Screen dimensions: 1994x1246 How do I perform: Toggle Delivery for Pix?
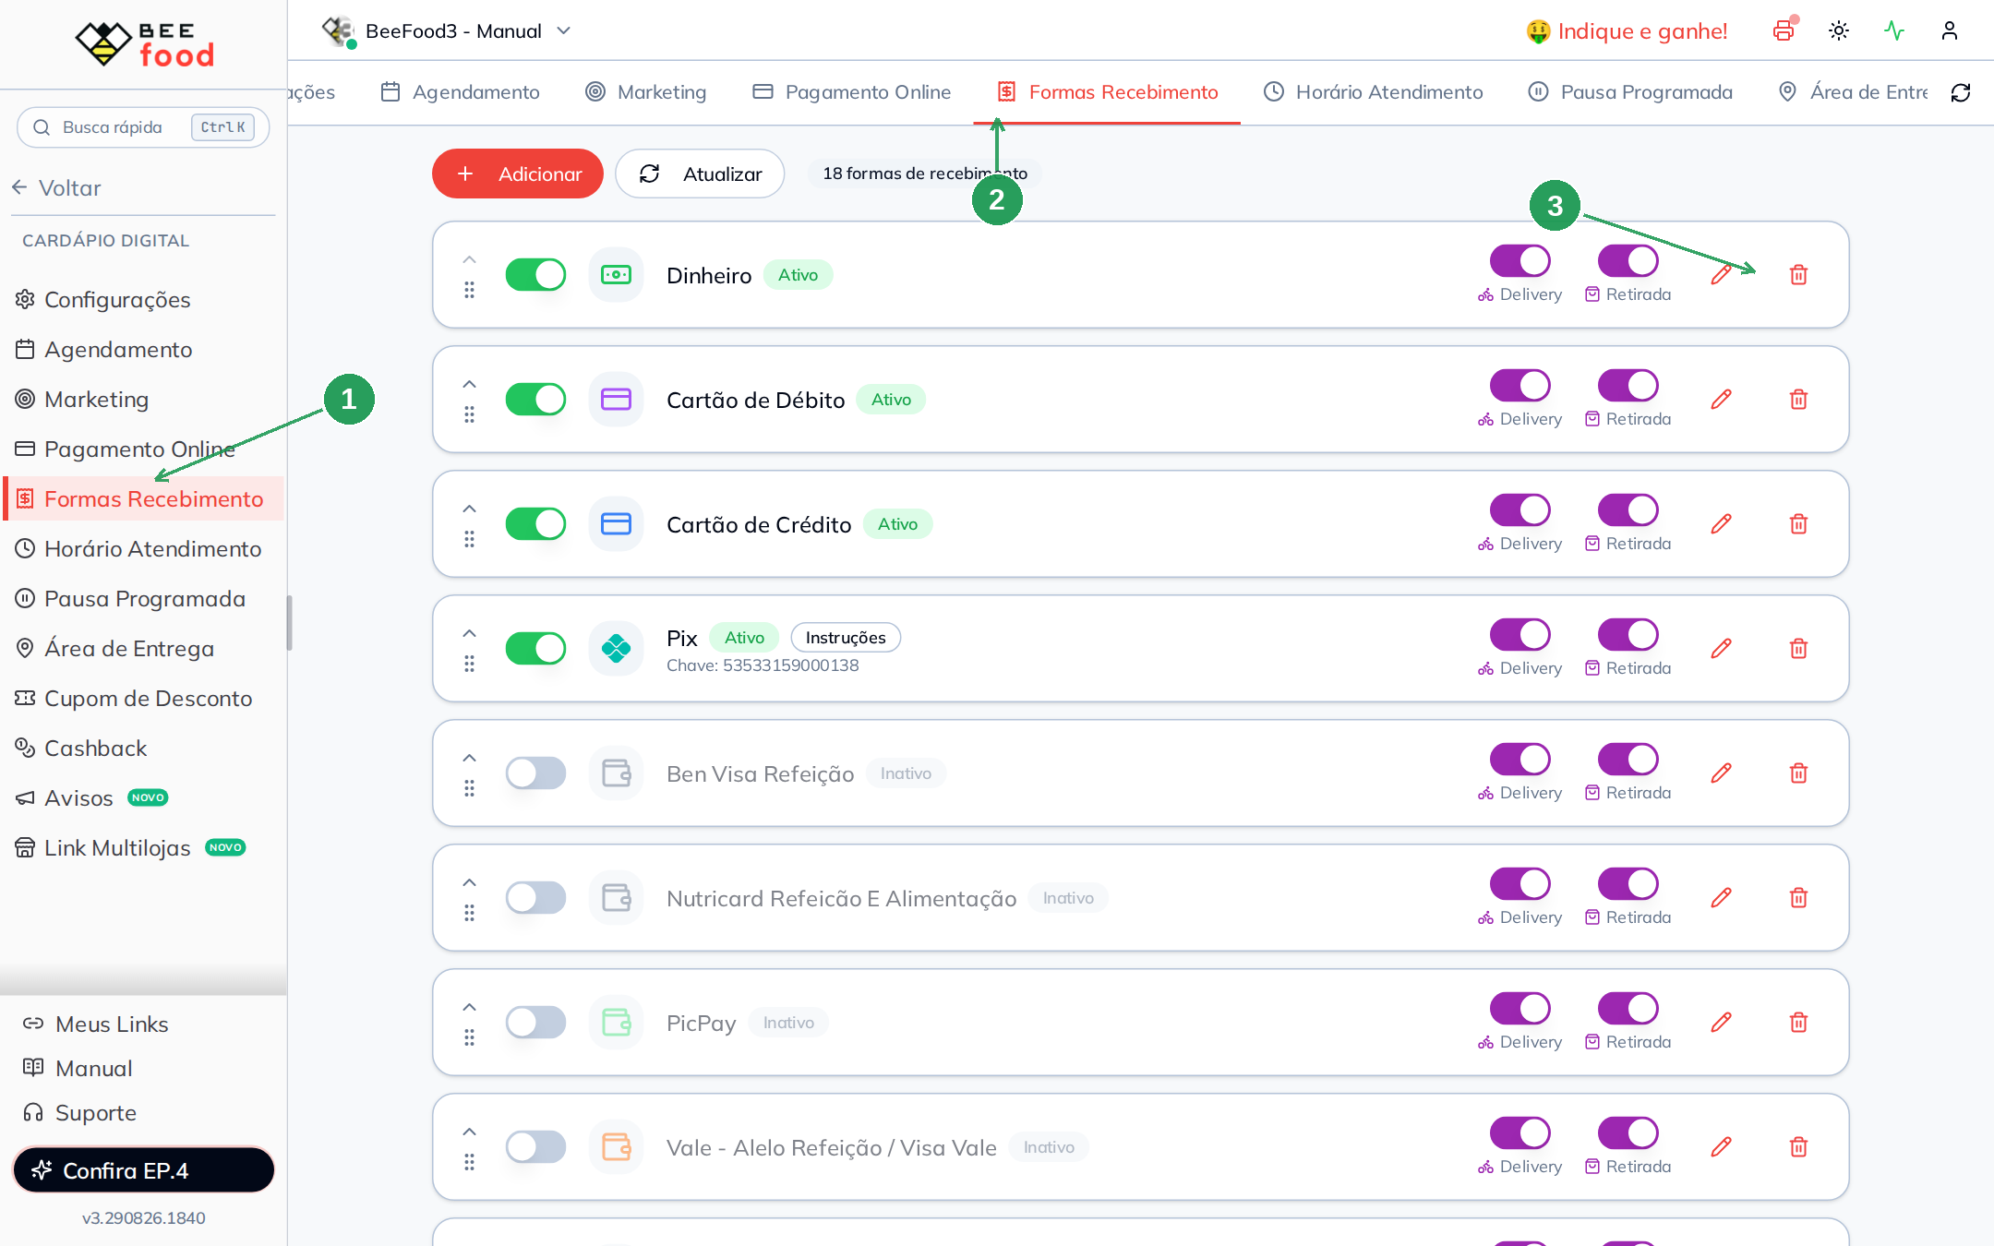pyautogui.click(x=1520, y=635)
